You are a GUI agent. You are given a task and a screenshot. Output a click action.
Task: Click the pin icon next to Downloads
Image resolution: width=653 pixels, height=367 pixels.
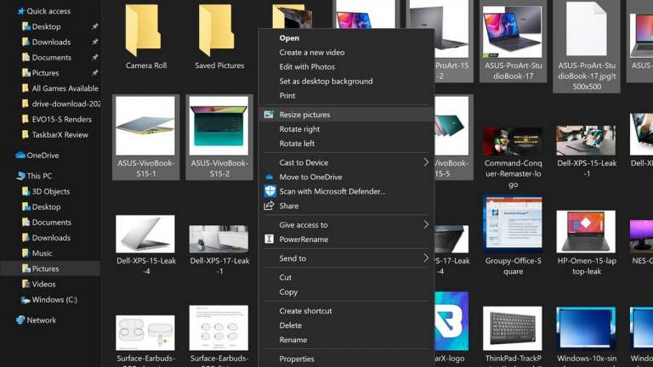[x=95, y=42]
